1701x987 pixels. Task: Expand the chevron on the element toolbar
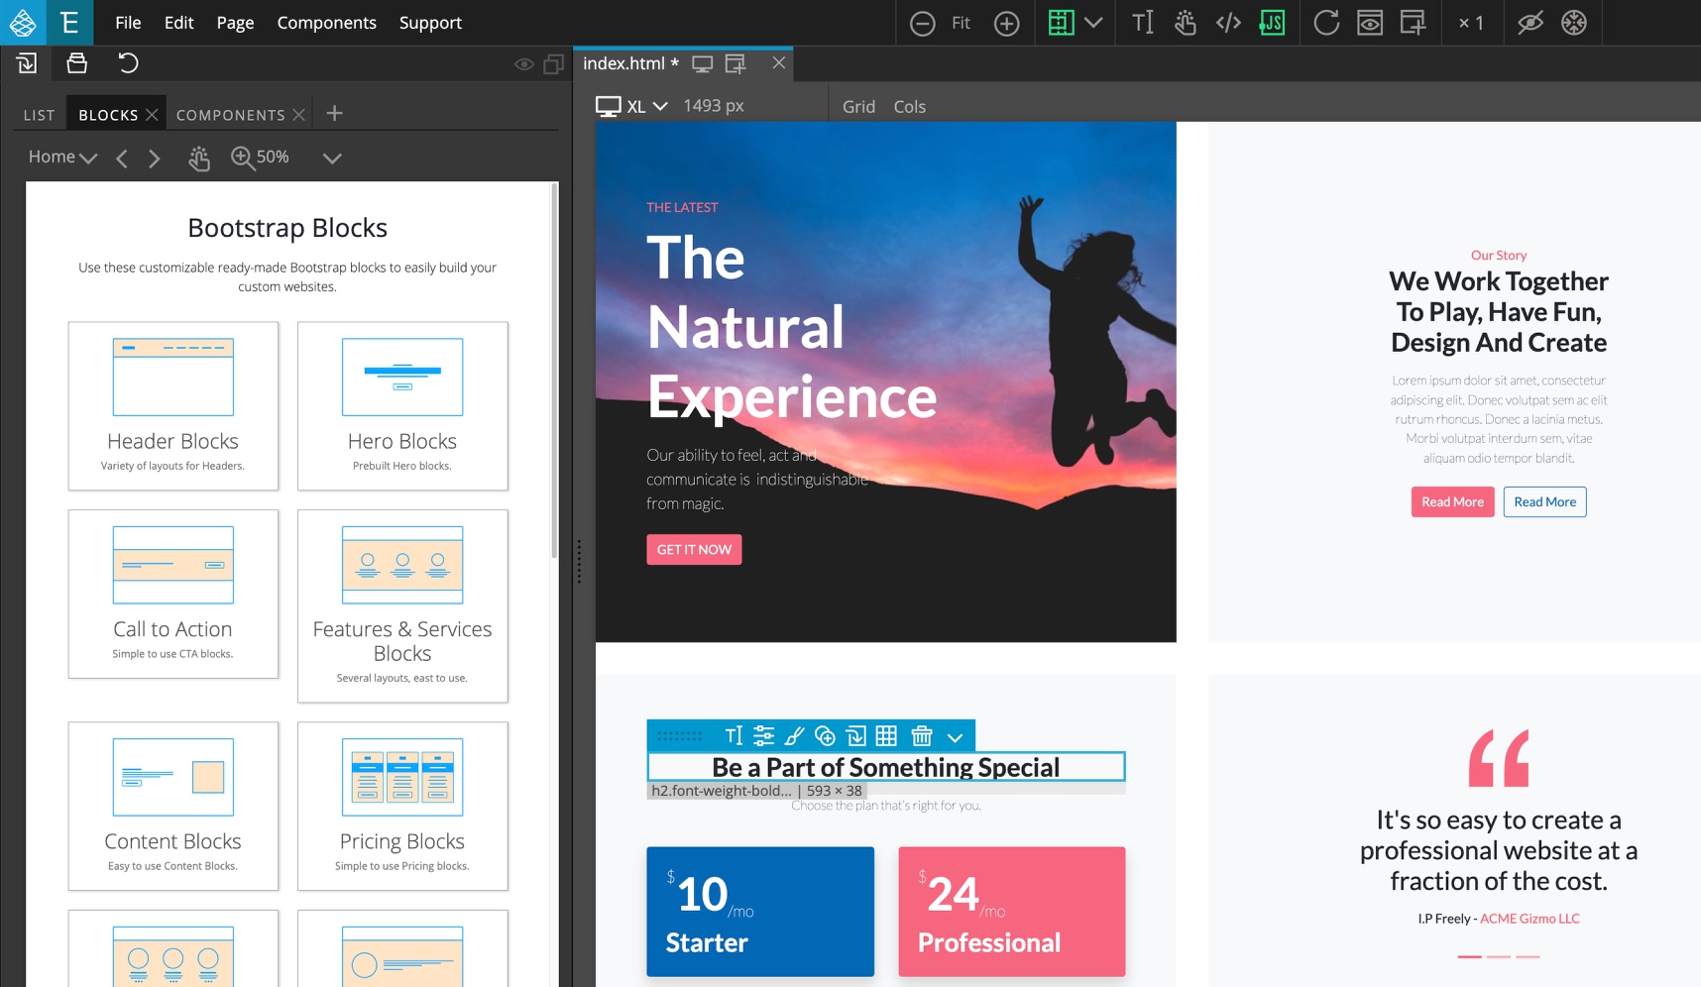pyautogui.click(x=955, y=736)
